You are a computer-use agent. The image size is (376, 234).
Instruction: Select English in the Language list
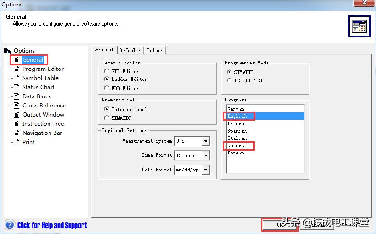pyautogui.click(x=265, y=116)
